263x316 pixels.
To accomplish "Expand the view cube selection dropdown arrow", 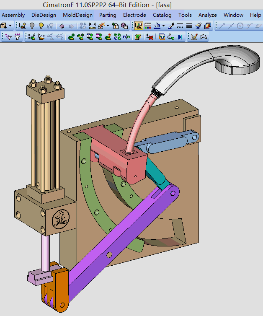I will click(10, 26).
